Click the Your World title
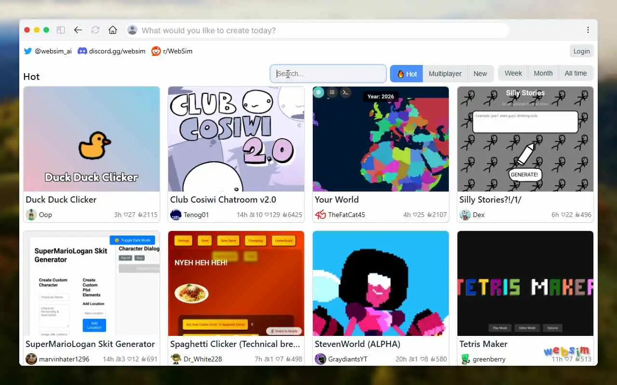 [x=336, y=199]
